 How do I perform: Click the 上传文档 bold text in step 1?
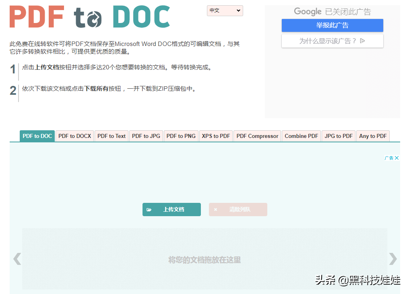tap(47, 67)
